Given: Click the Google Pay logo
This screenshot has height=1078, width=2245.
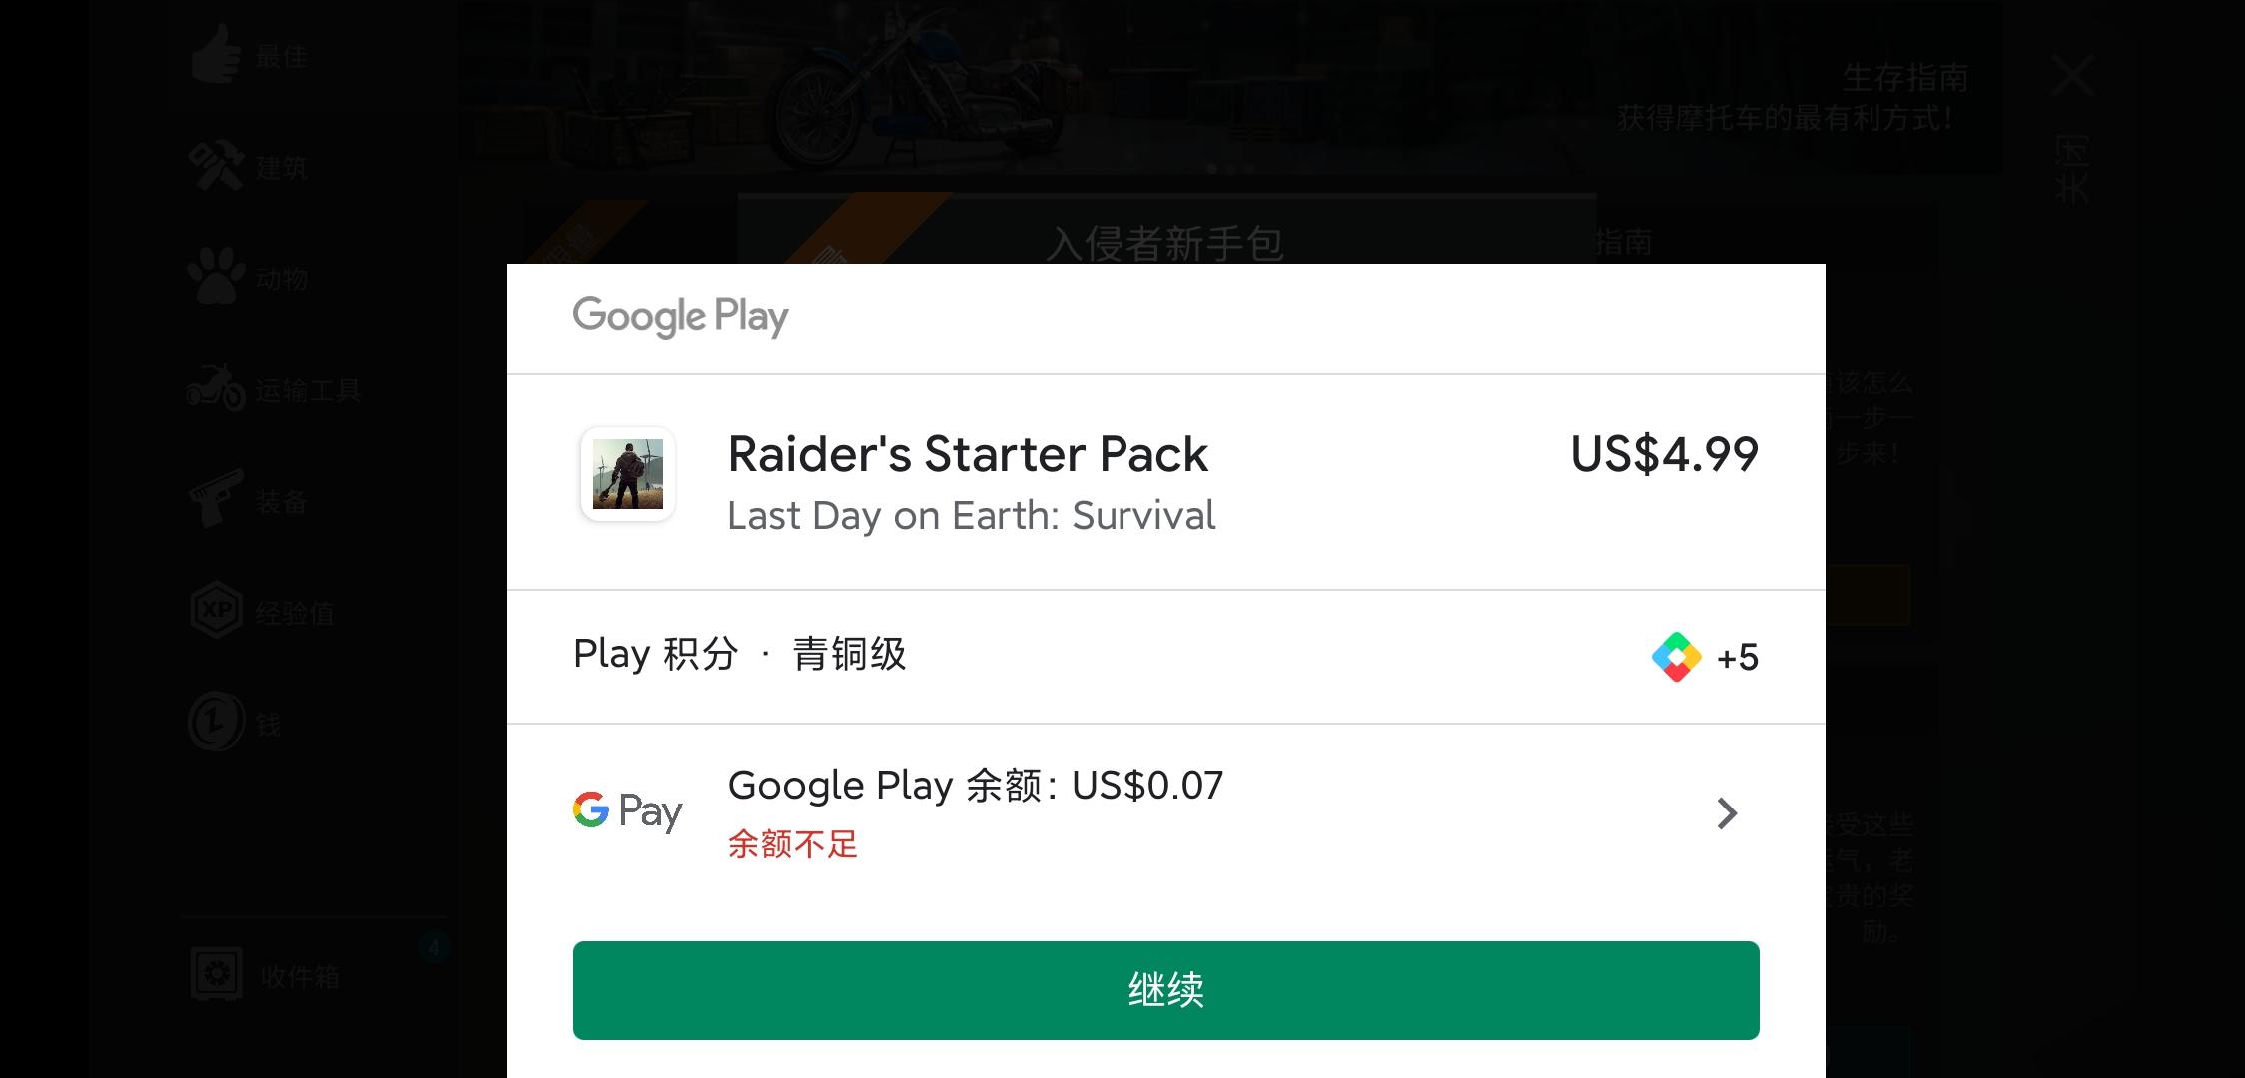Looking at the screenshot, I should coord(627,811).
